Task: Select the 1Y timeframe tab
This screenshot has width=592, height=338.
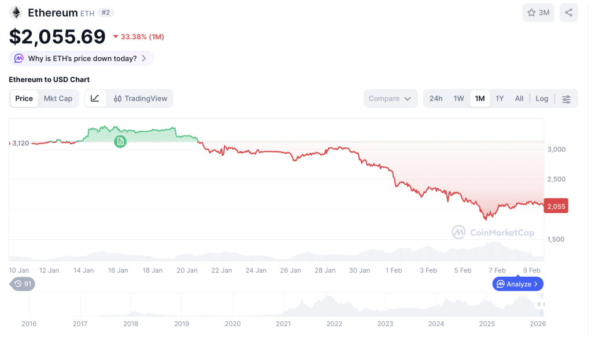Action: click(x=499, y=98)
